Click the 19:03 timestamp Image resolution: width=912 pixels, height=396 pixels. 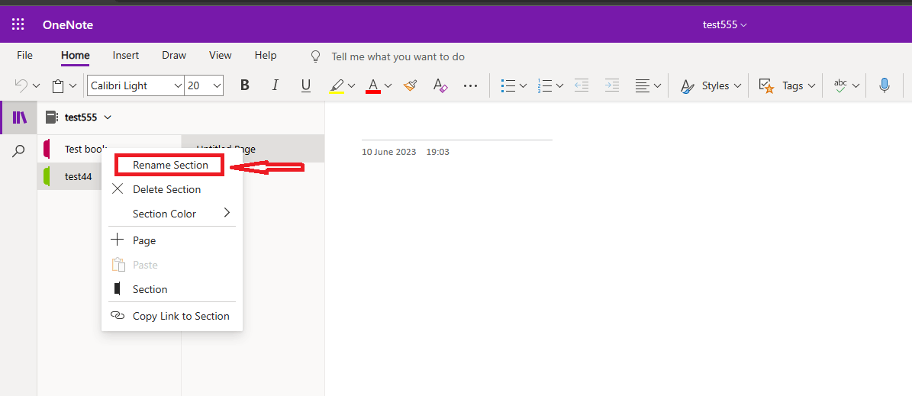point(438,152)
